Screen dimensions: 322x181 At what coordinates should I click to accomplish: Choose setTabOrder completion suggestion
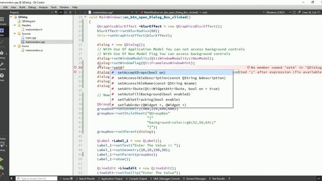pos(172,105)
